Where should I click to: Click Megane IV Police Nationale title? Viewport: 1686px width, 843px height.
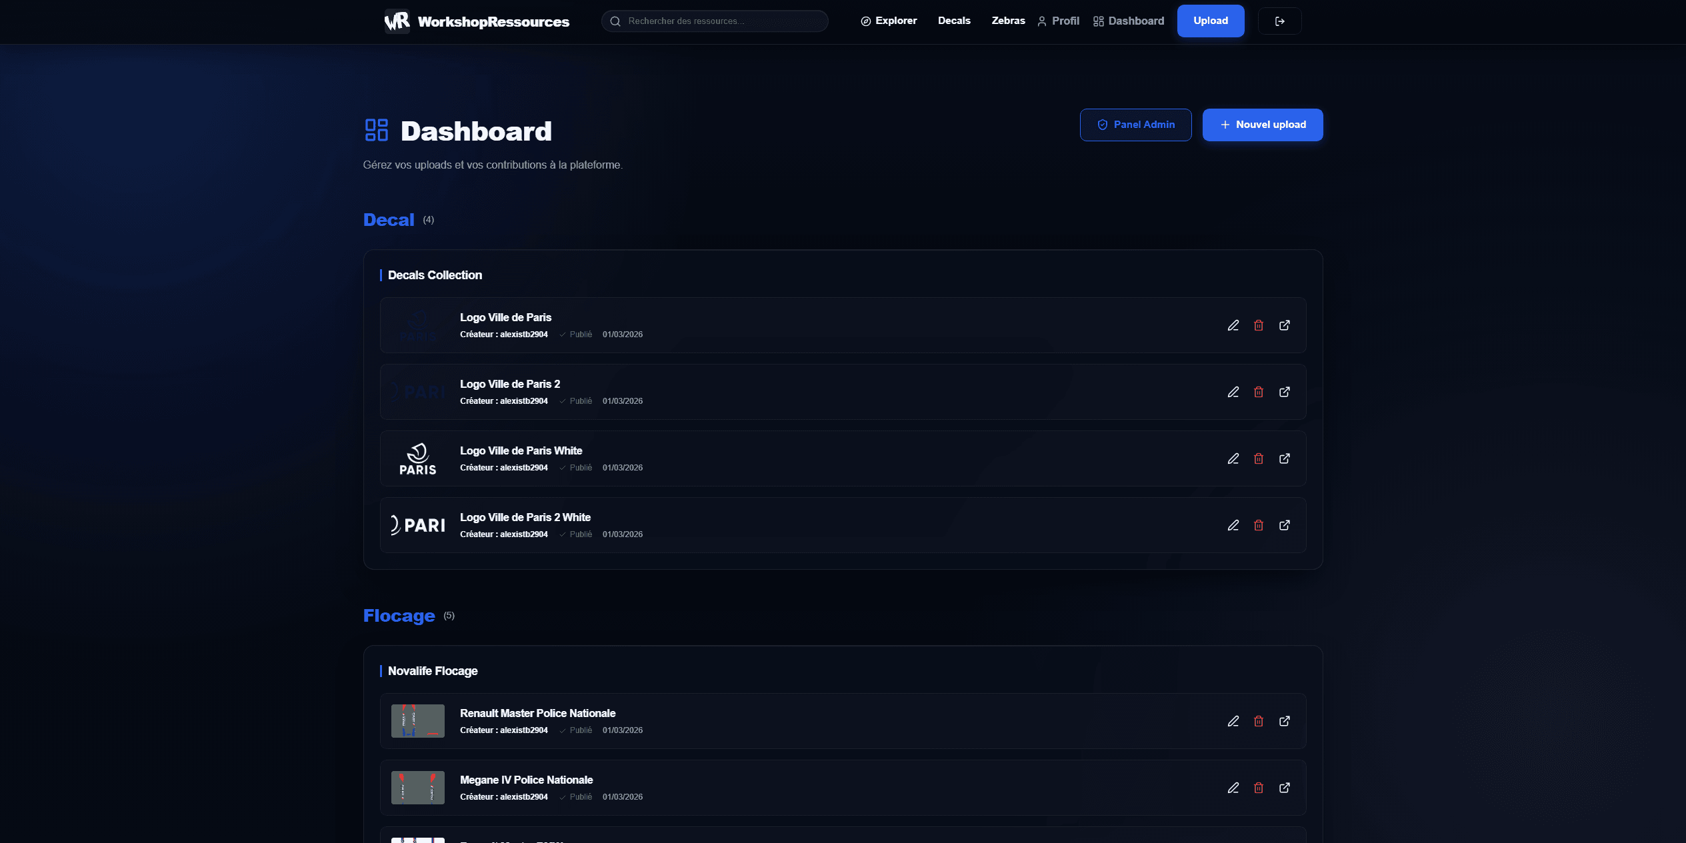tap(527, 780)
